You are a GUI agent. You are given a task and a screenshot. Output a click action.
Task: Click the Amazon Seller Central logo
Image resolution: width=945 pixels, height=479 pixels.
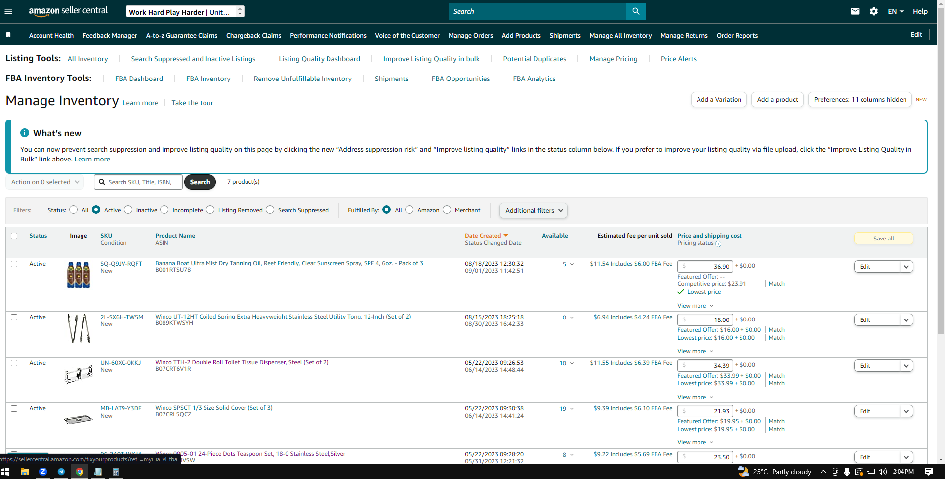pos(68,11)
